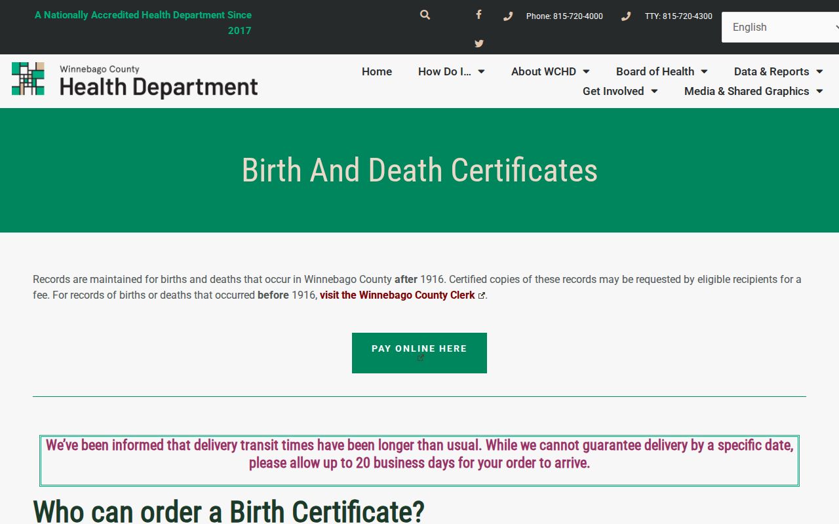Screen dimensions: 839x524
Task: Expand the Board of Health submenu arrow
Action: pyautogui.click(x=704, y=72)
